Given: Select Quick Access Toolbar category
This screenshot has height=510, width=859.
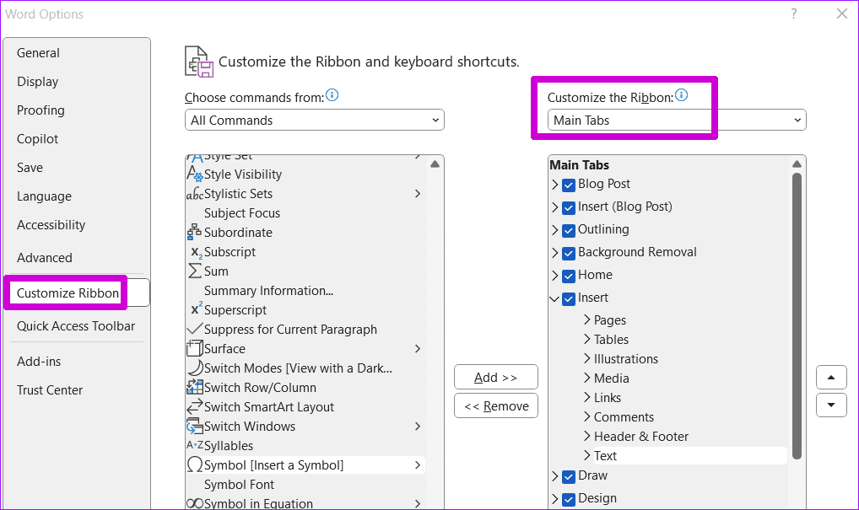Looking at the screenshot, I should pos(76,326).
